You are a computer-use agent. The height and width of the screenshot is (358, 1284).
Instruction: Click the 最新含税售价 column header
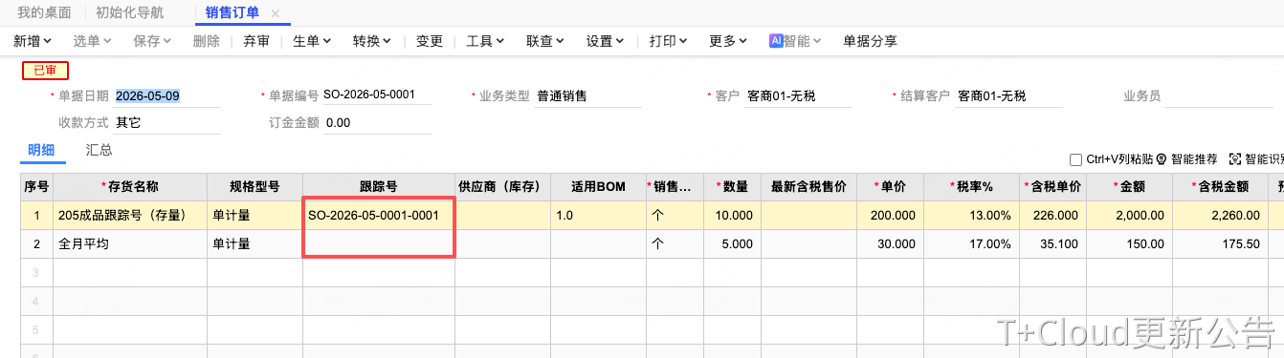click(x=809, y=187)
